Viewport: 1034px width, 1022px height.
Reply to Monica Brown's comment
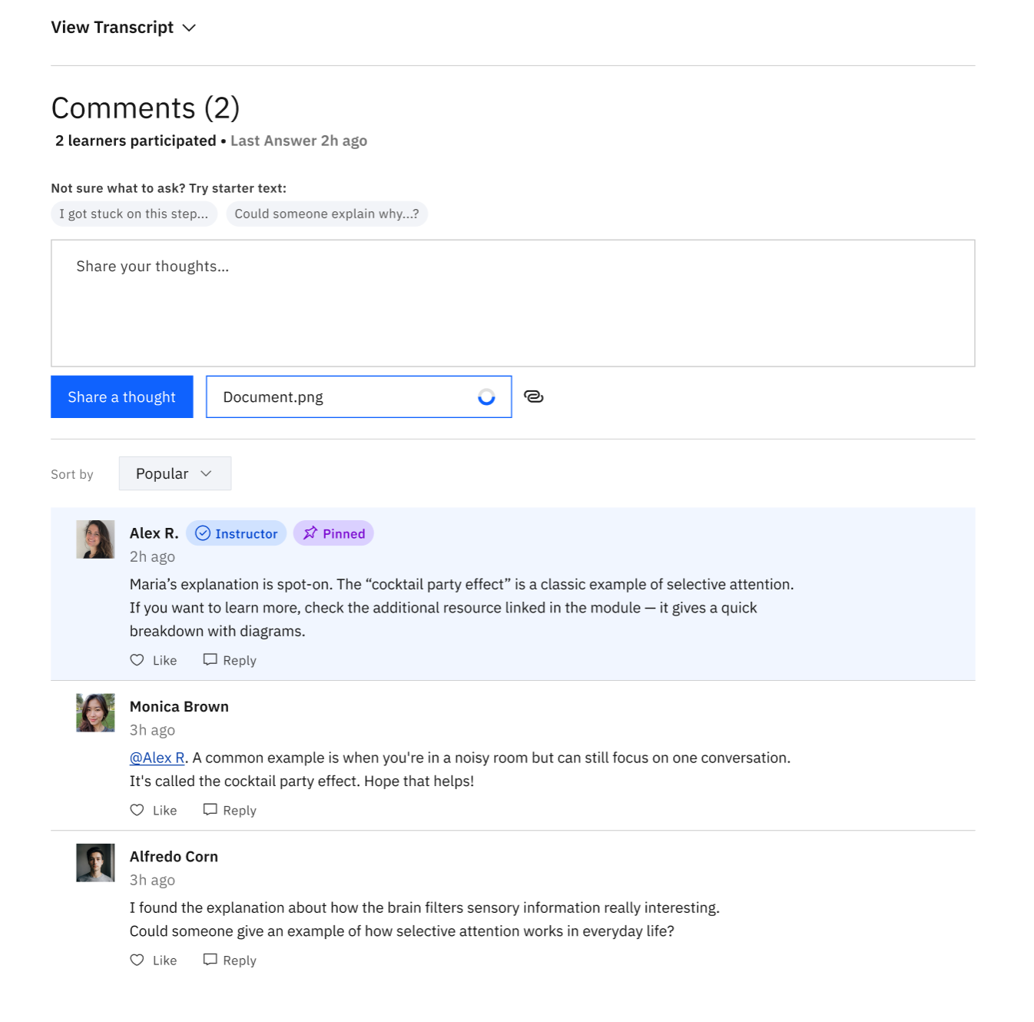(x=230, y=810)
